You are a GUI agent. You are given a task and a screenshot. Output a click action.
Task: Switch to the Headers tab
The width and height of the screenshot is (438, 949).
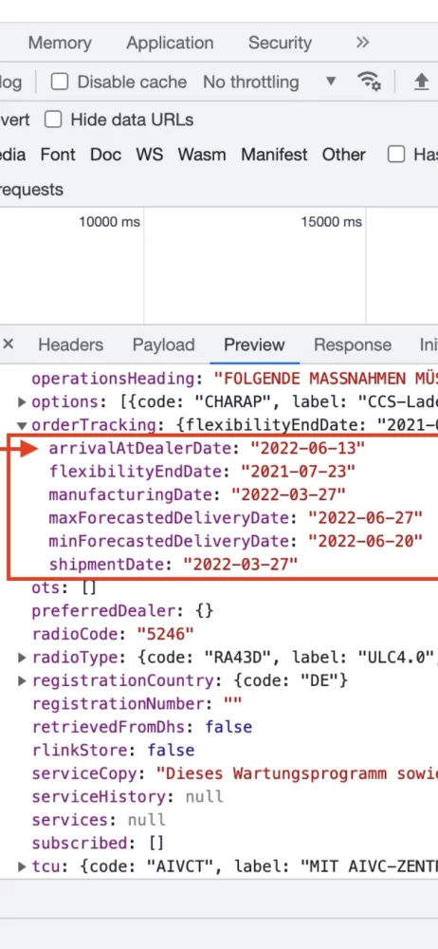pyautogui.click(x=71, y=344)
